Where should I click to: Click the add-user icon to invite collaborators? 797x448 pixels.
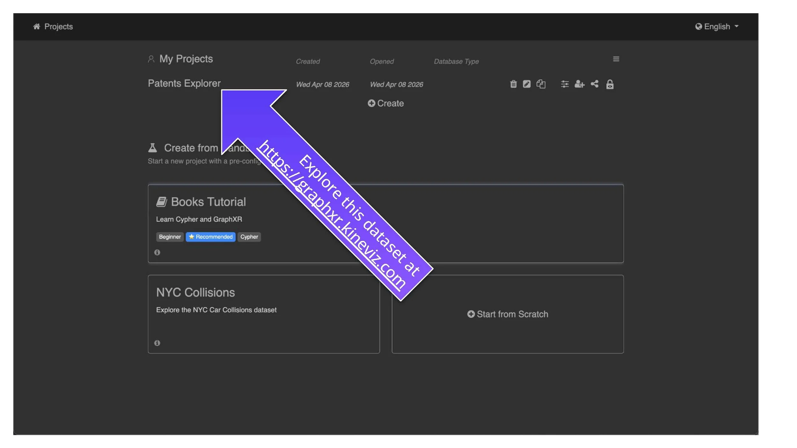(x=579, y=84)
